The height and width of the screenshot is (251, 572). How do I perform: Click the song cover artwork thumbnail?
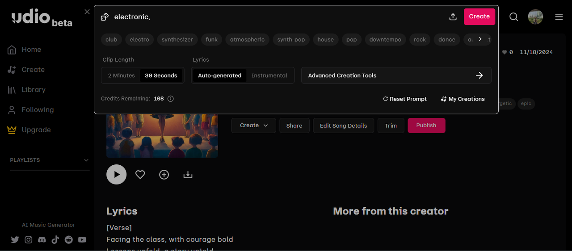tap(162, 136)
